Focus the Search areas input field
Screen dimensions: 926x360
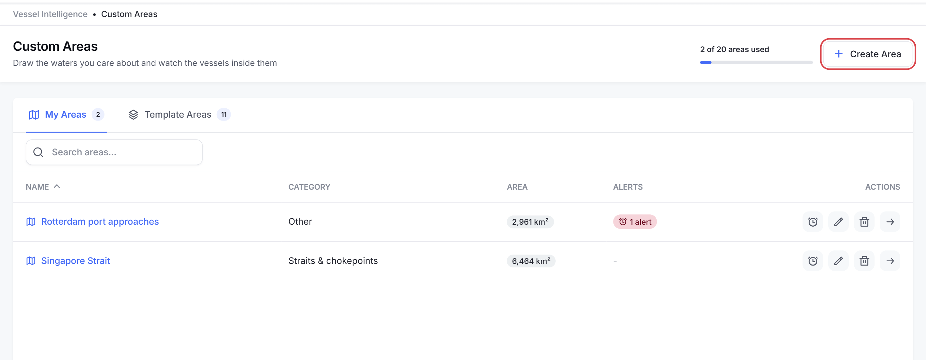(x=114, y=152)
